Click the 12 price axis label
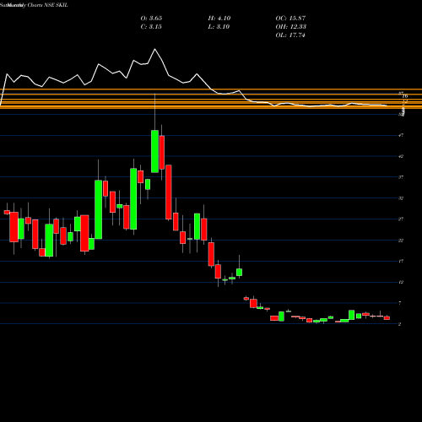This screenshot has width=422, height=422. pos(401,282)
